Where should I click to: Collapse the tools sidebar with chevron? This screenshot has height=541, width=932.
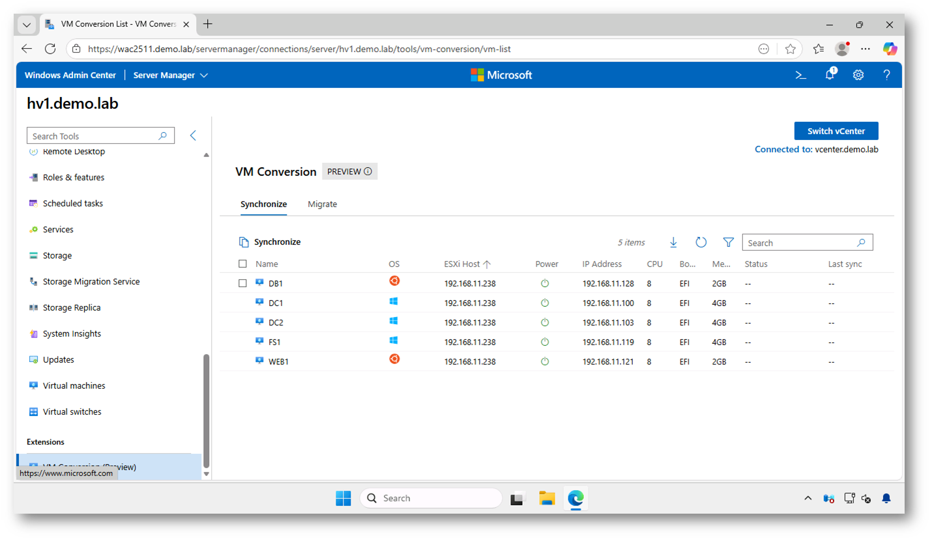tap(193, 135)
